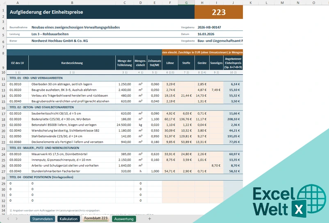Screen dimensions: 329x223
Task: Click the Sonstiges value 8,70 € for Schutzgerüst
Action: [216, 166]
